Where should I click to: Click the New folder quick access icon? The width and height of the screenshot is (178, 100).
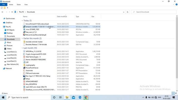pos(4,8)
